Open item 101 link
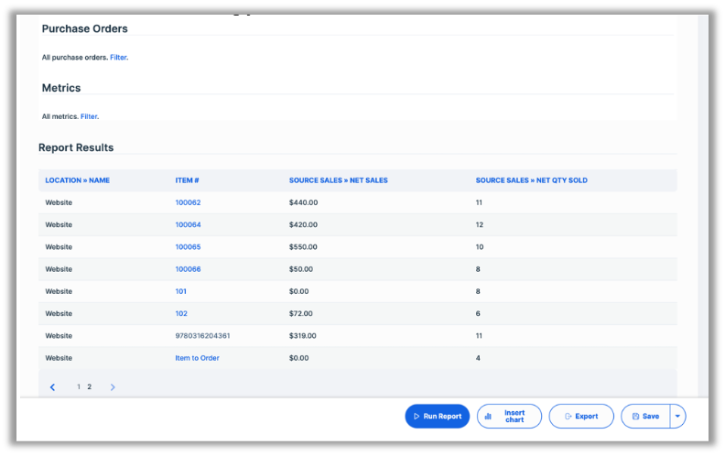725x456 pixels. pos(181,291)
